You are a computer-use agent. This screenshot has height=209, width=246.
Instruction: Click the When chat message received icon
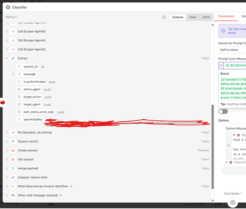pyautogui.click(x=13, y=195)
